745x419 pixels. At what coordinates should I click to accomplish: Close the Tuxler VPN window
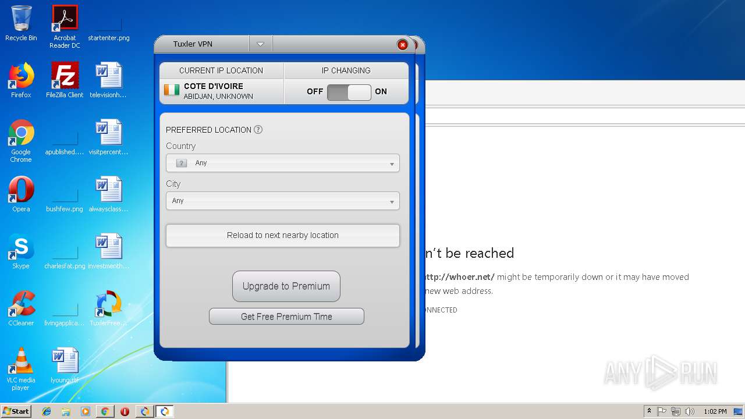[x=402, y=45]
